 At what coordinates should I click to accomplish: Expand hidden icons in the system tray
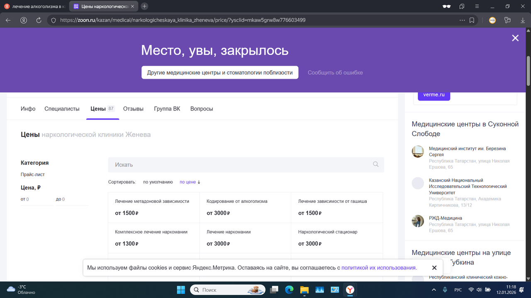coord(434,290)
